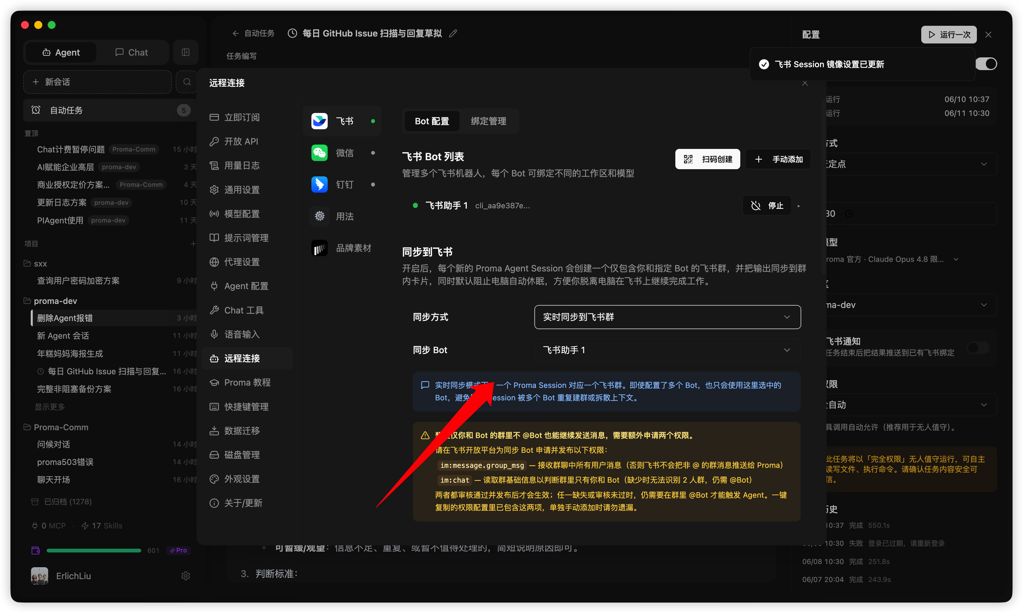Click the 关于/更新 info icon
The height and width of the screenshot is (613, 1023).
214,503
